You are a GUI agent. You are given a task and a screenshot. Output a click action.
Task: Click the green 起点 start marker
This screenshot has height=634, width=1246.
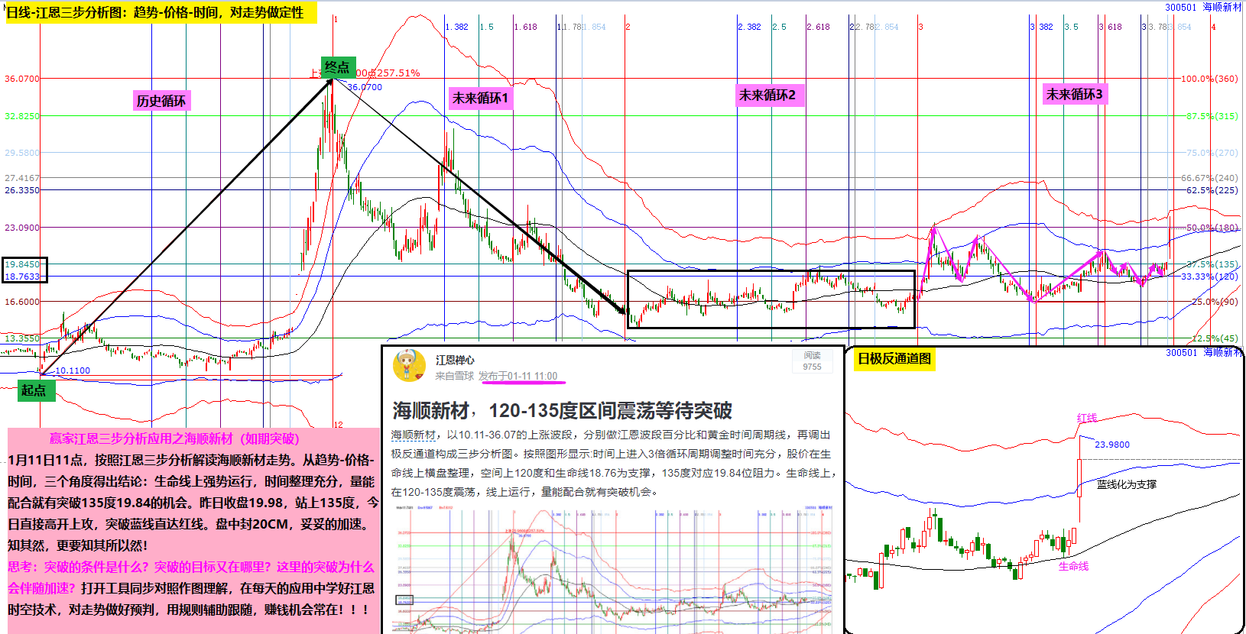(x=34, y=390)
